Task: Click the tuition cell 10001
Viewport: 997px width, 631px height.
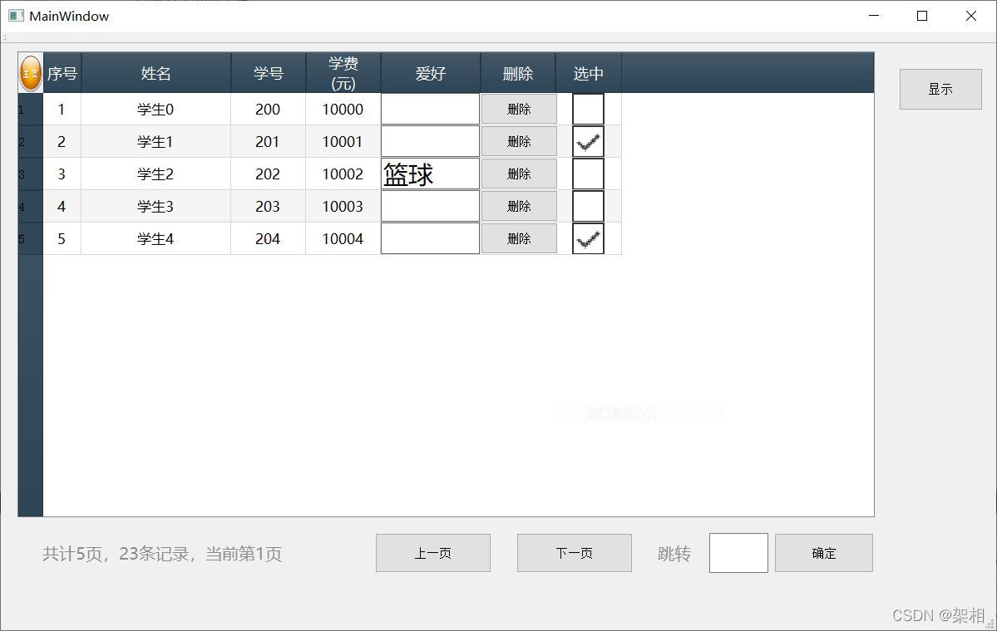Action: point(343,142)
